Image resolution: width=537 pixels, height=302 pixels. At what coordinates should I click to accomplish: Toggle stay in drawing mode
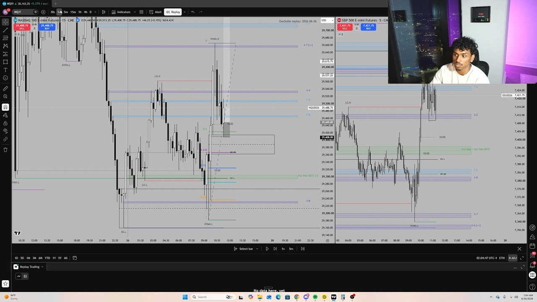pos(5,115)
